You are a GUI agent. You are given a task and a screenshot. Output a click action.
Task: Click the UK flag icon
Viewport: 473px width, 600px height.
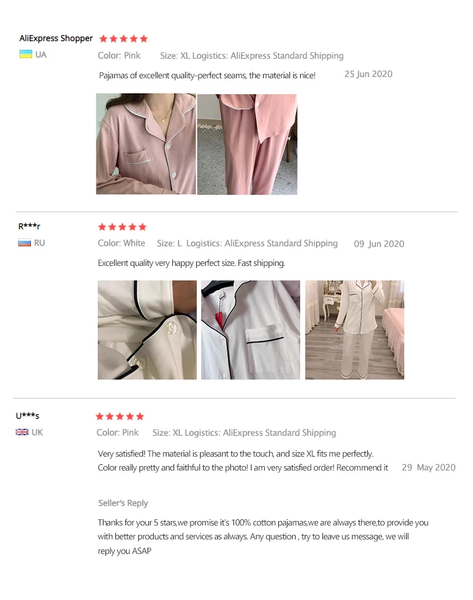tap(22, 432)
